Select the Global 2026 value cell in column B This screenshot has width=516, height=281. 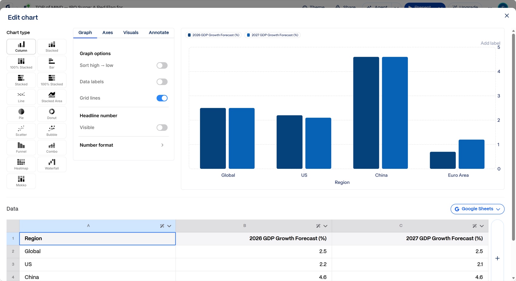click(254, 252)
